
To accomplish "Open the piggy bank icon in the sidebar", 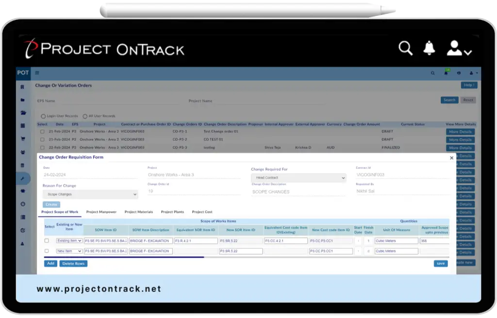I will (x=23, y=191).
